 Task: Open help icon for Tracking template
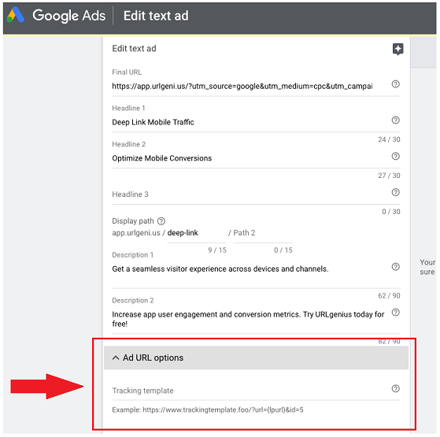395,388
